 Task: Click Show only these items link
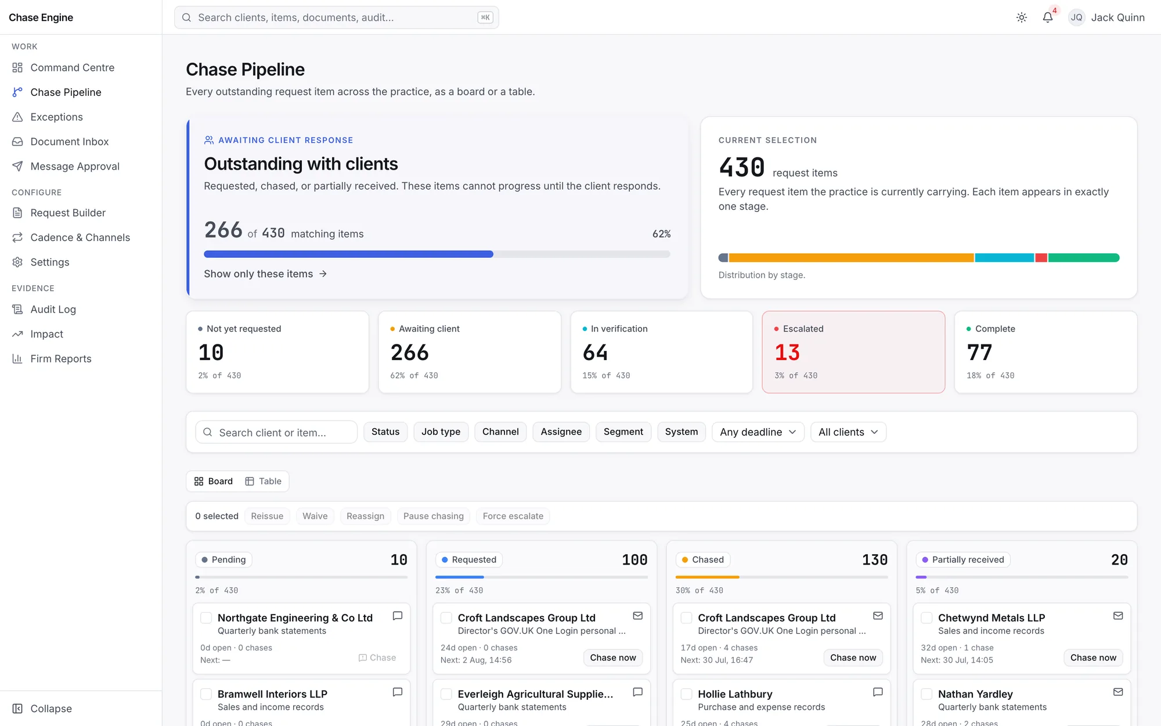[x=265, y=274]
